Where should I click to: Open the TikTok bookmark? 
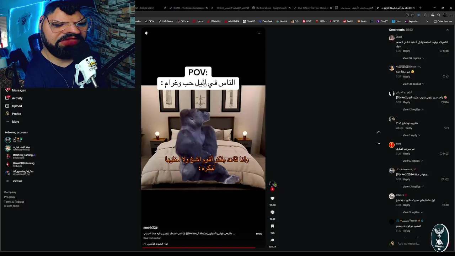pos(149,21)
